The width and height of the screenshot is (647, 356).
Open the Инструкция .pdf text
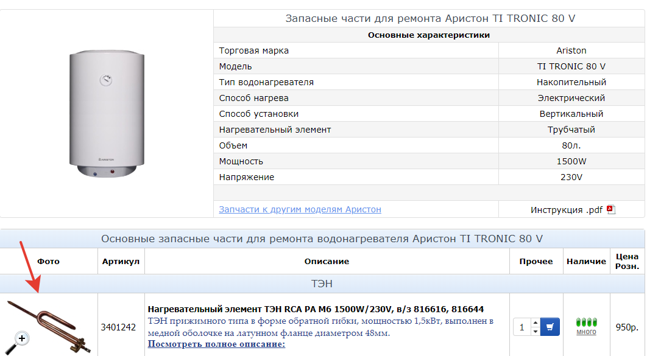567,210
